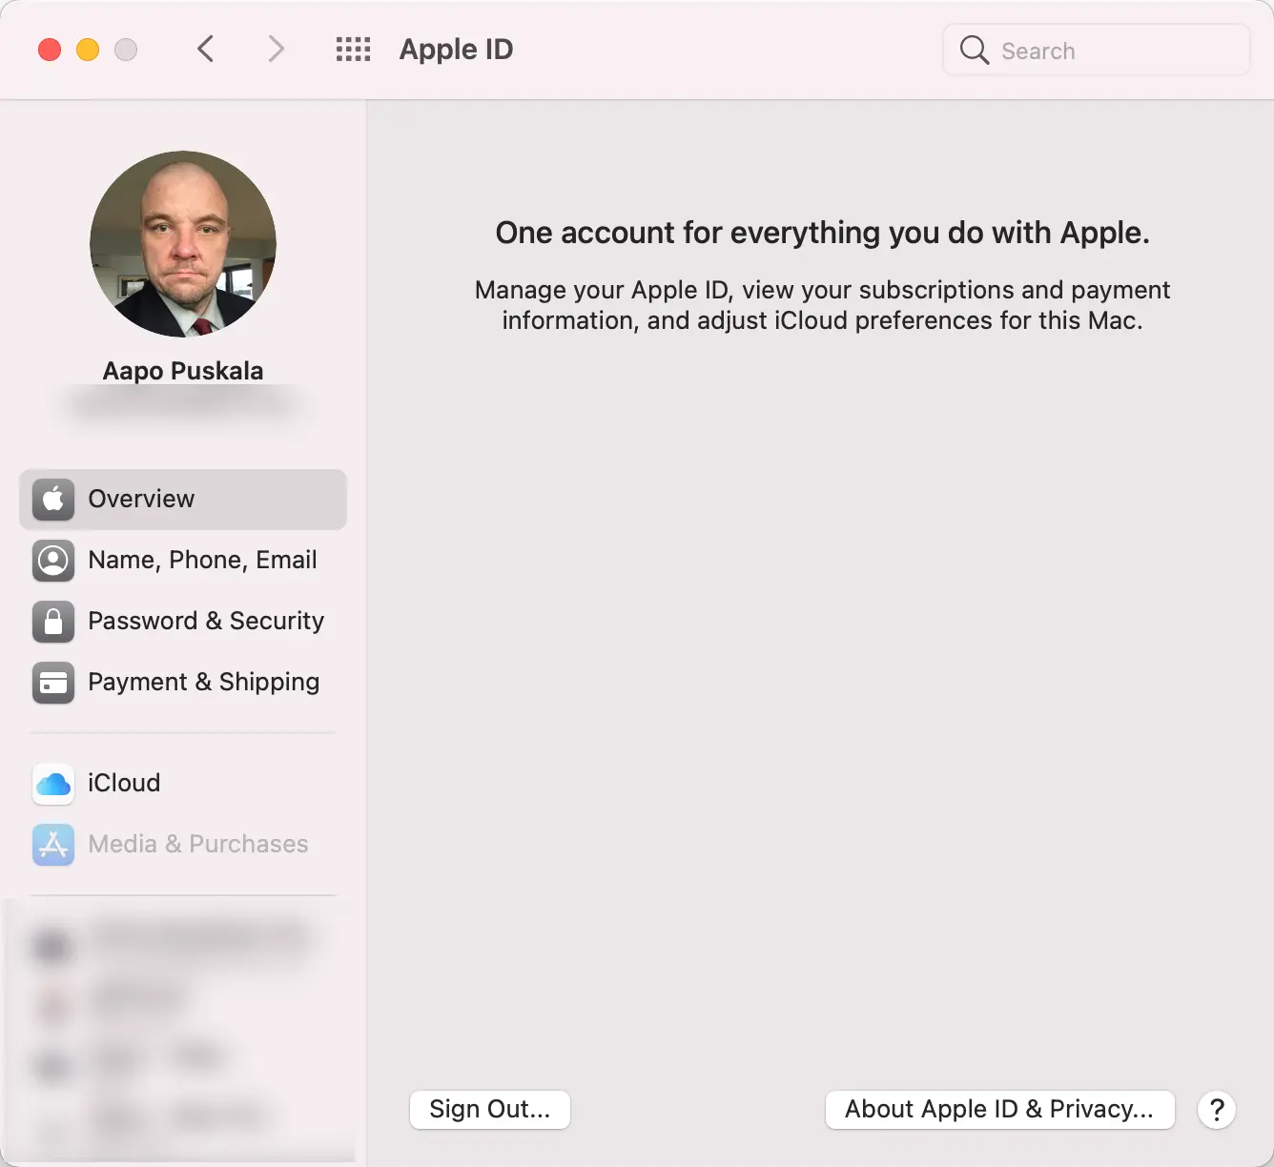Click the person icon for Name, Phone, Email
The height and width of the screenshot is (1167, 1274).
coord(53,560)
